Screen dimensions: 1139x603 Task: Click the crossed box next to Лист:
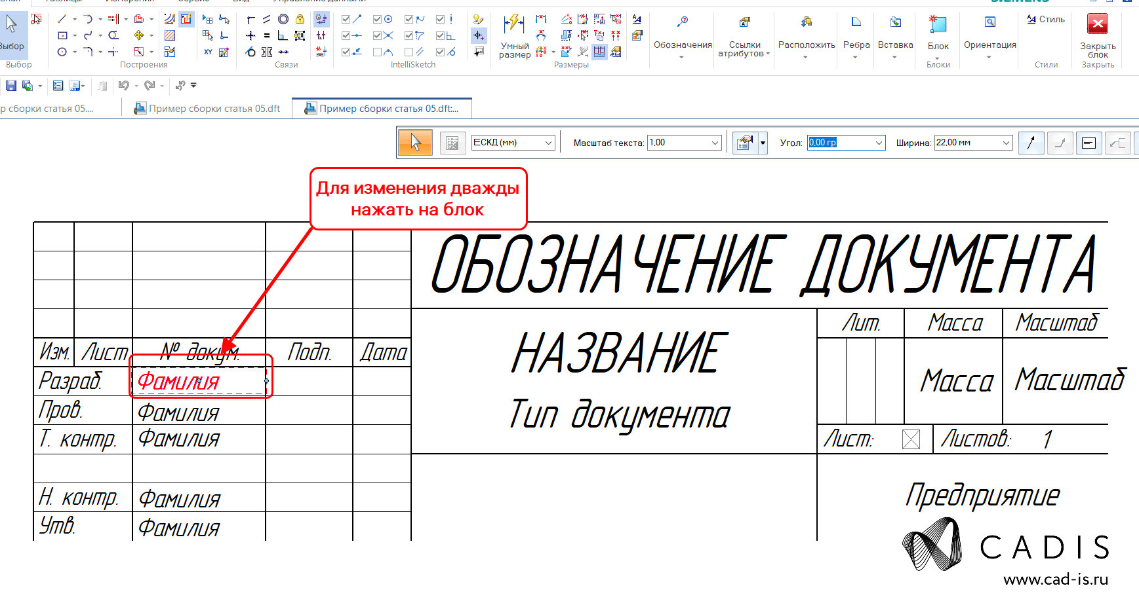(911, 439)
